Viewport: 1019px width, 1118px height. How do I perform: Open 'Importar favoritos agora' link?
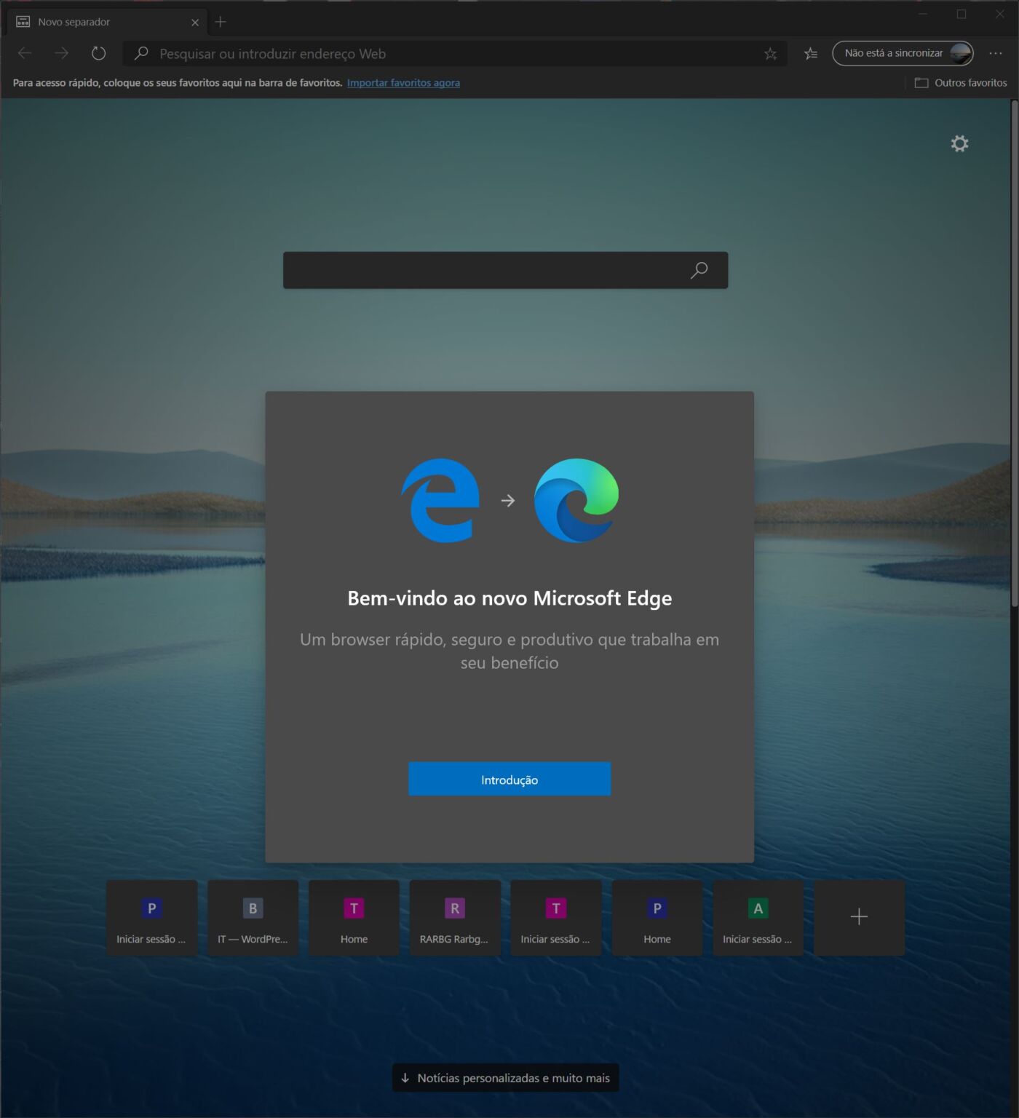(x=403, y=82)
